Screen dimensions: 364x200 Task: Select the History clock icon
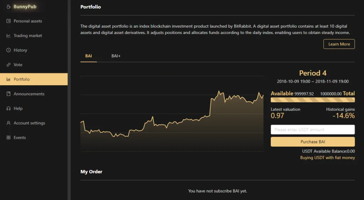9,50
